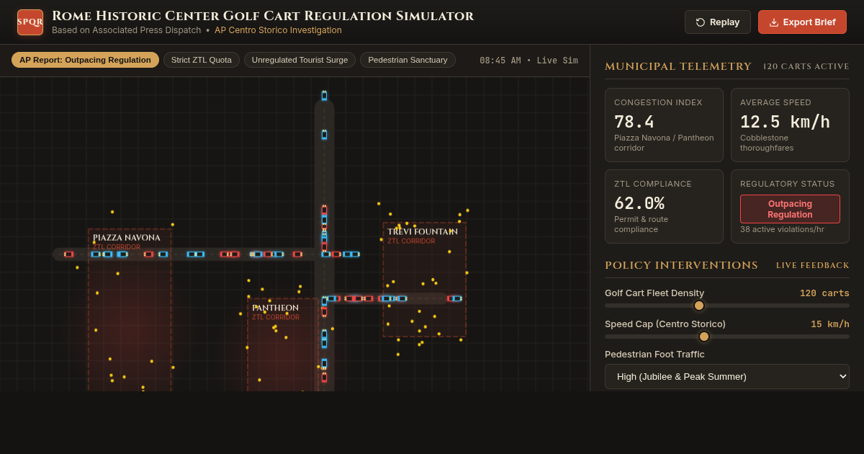Click the '120 CARTS ACTIVE' text

coord(806,66)
